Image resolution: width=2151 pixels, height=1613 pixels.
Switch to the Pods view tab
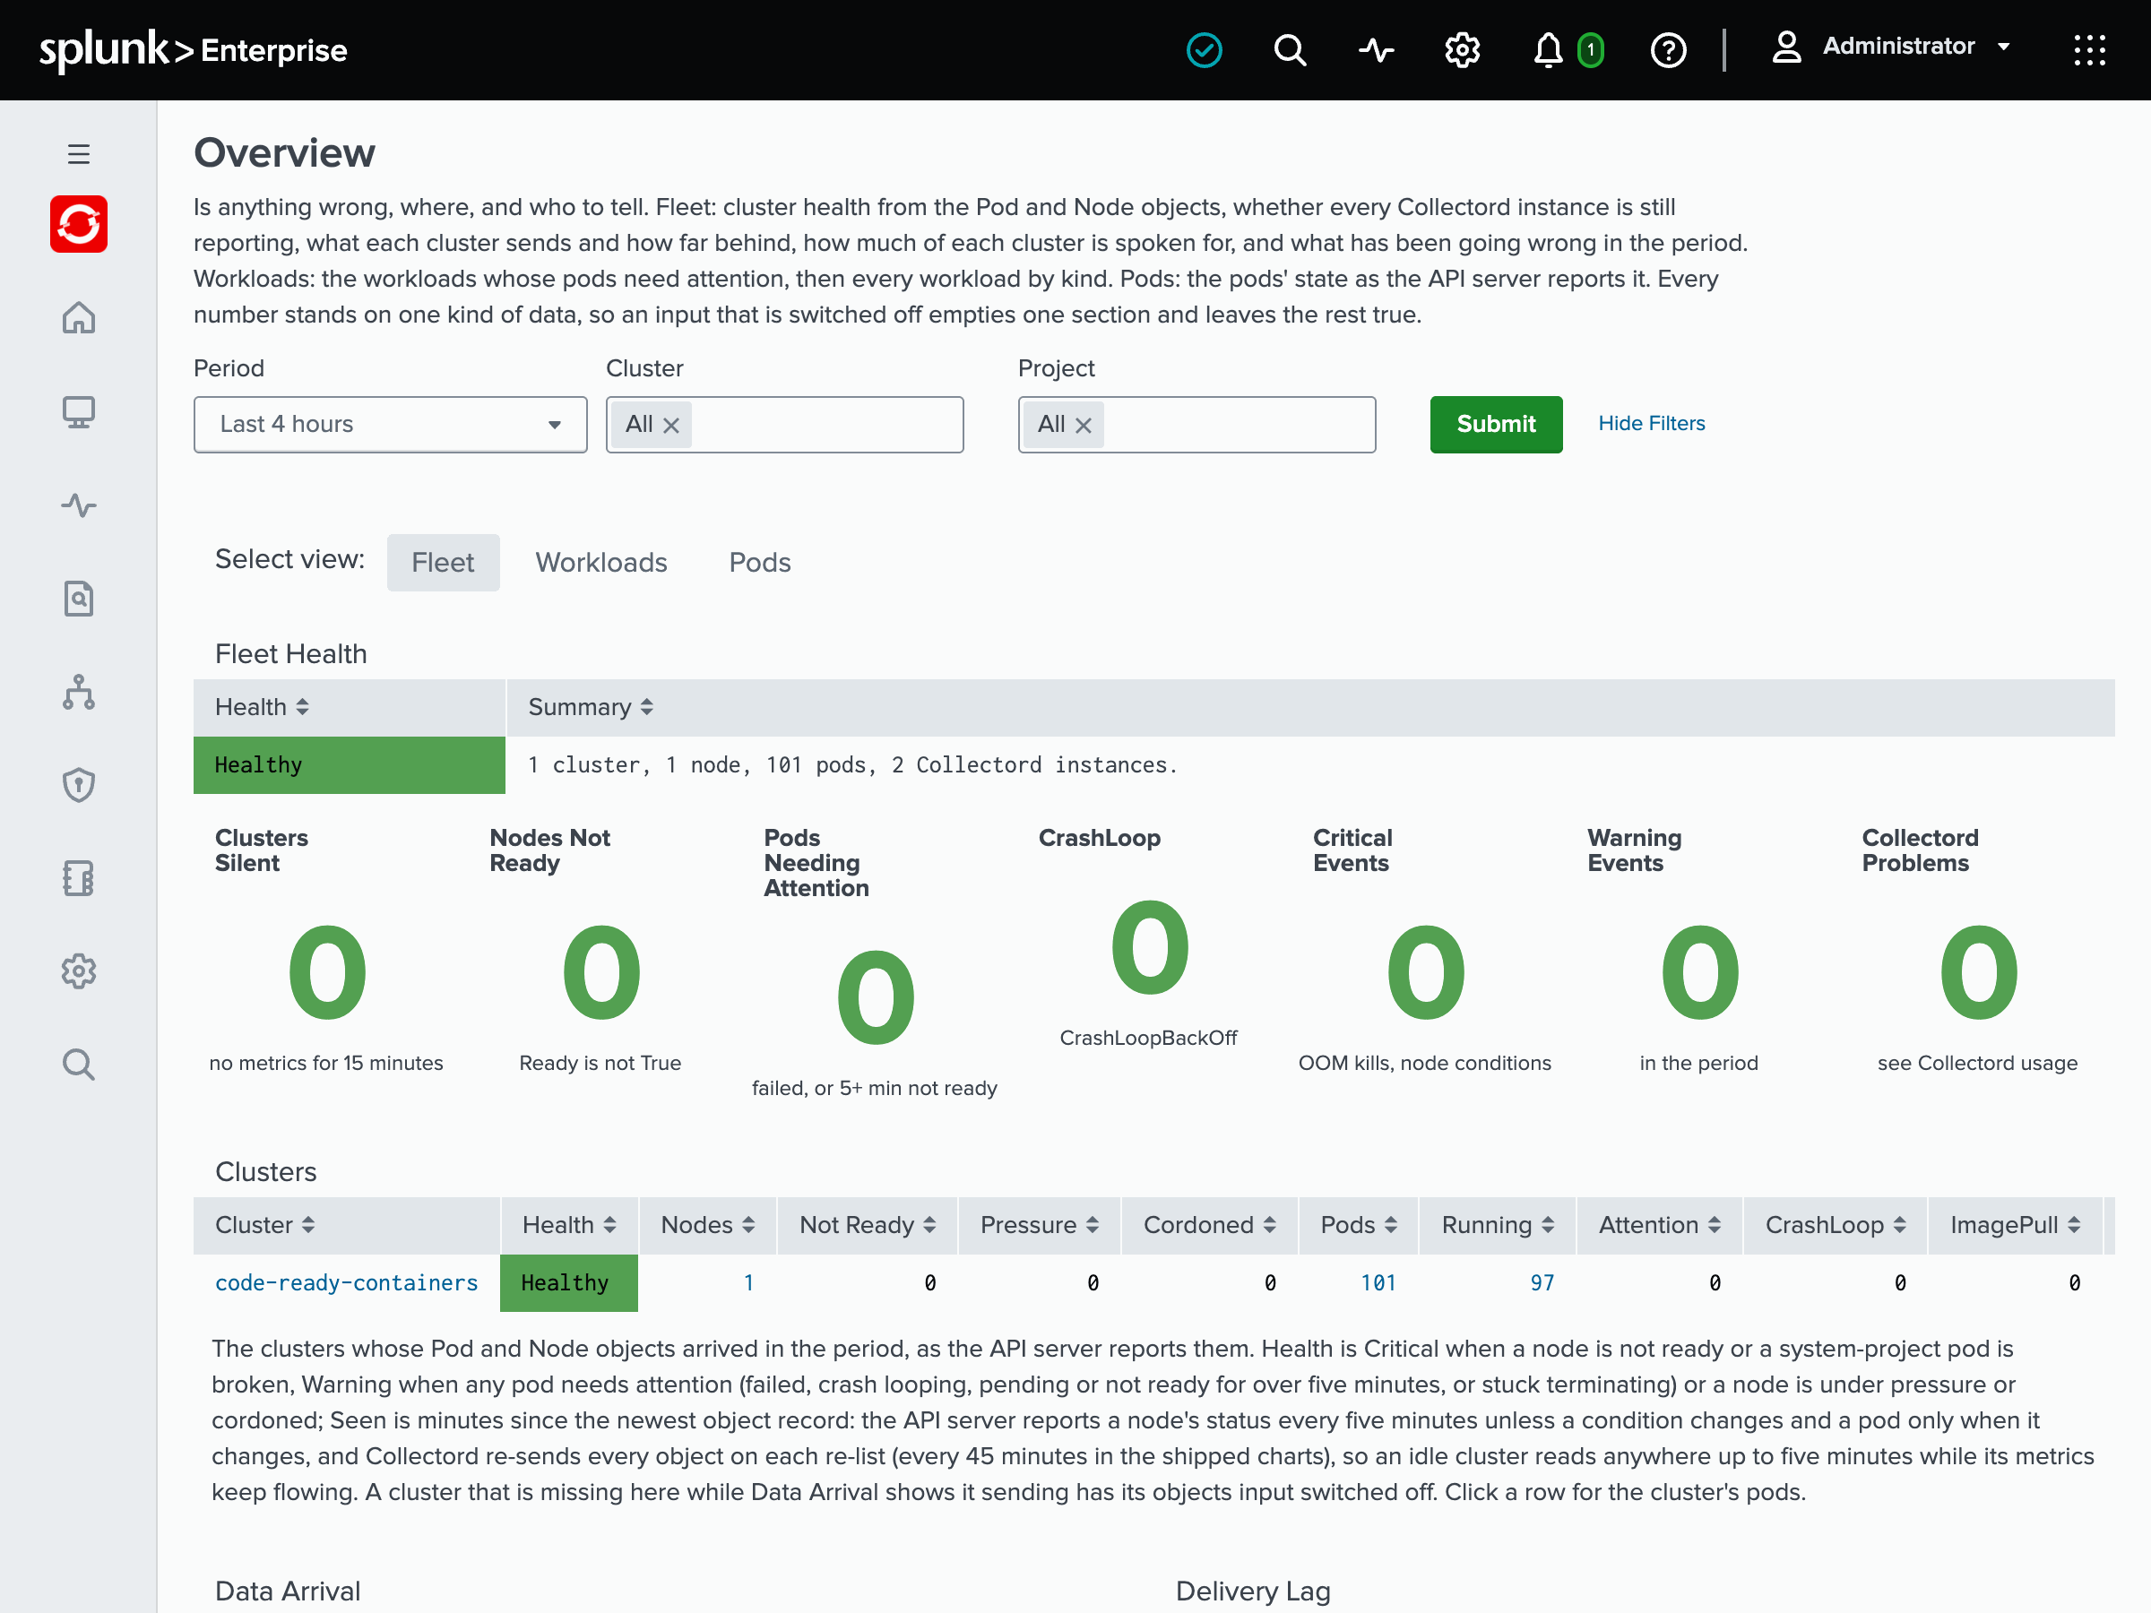coord(759,562)
